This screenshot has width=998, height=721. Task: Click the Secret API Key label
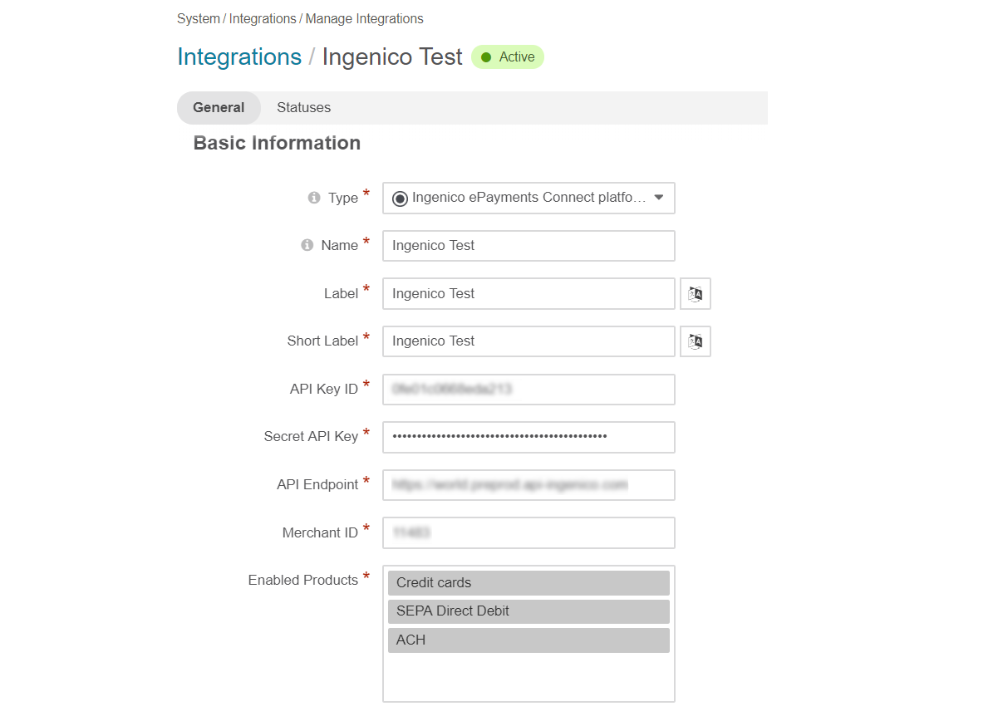tap(311, 436)
